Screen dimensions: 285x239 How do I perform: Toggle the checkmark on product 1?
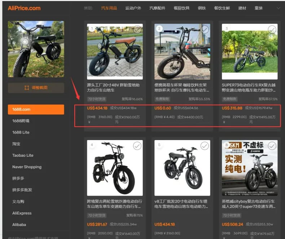click(x=137, y=29)
